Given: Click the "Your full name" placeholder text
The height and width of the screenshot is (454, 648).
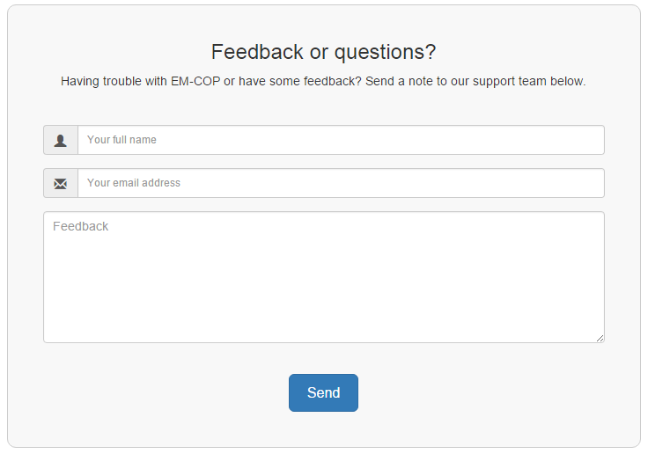Looking at the screenshot, I should pos(121,140).
